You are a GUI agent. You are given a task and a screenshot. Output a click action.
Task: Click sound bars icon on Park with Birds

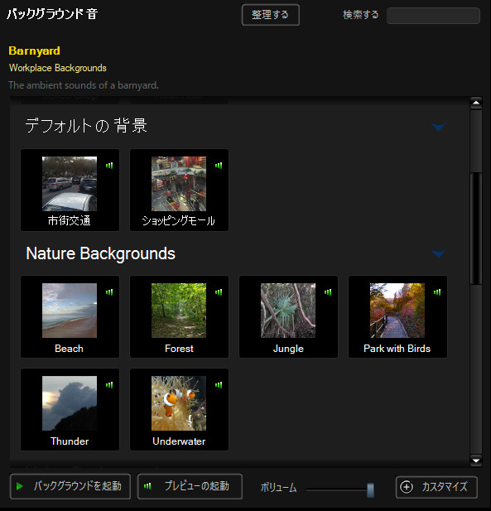[437, 292]
